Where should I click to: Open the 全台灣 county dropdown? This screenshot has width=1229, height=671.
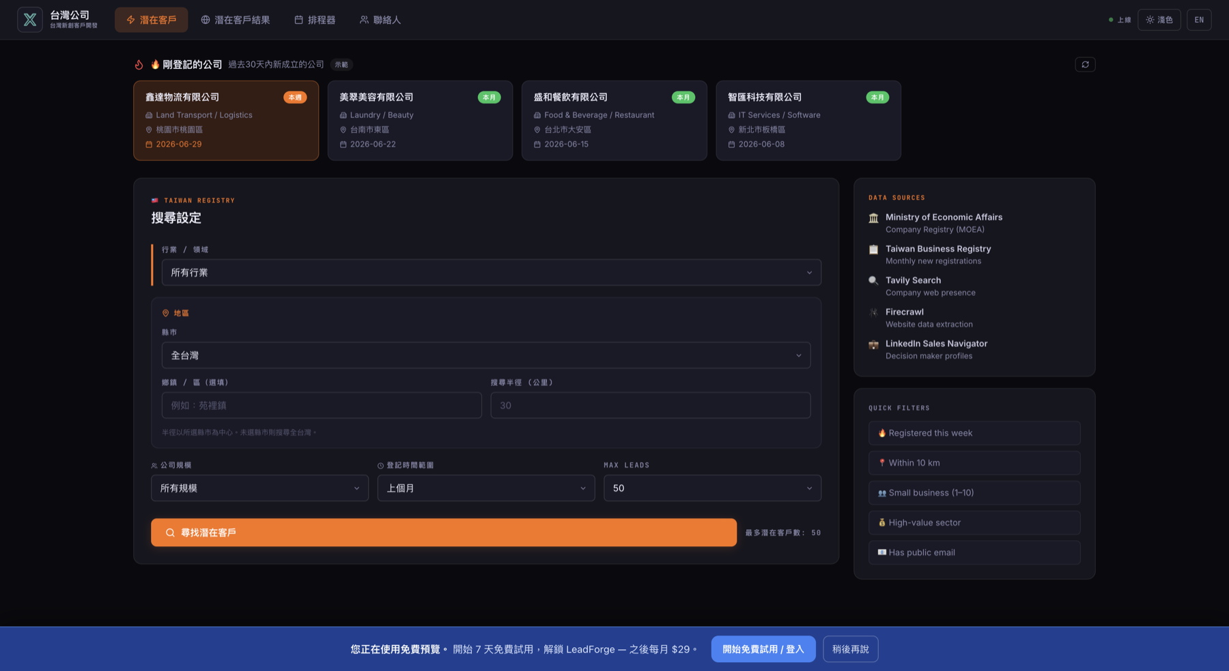click(x=486, y=355)
